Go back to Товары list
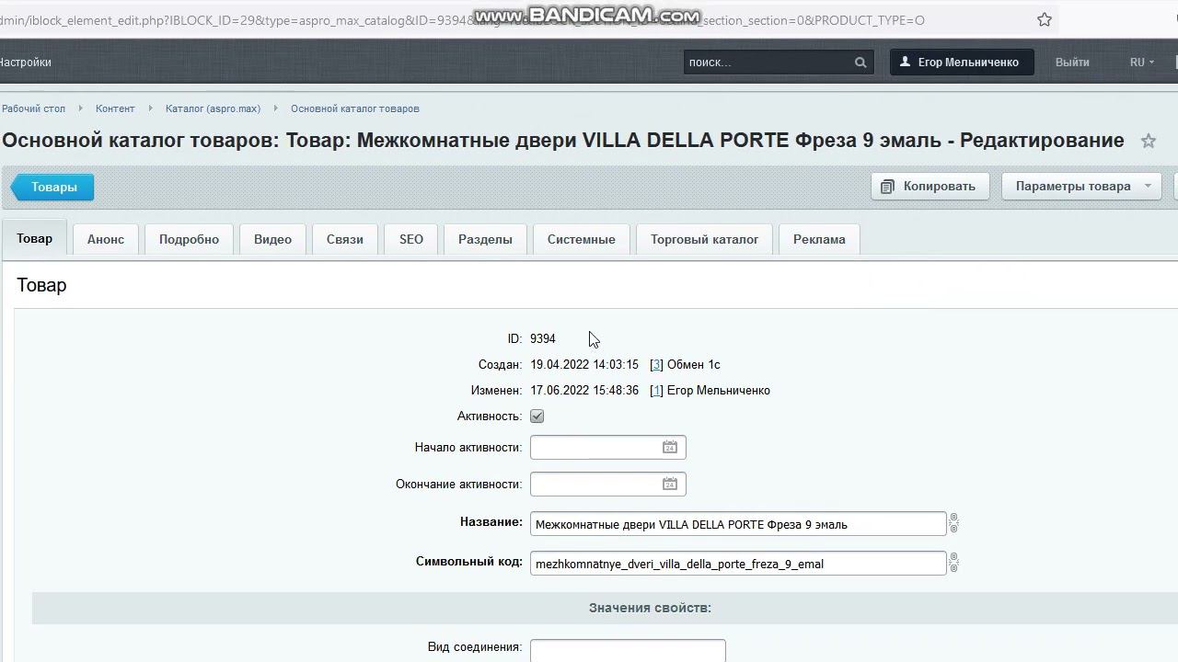1178x662 pixels. click(52, 187)
